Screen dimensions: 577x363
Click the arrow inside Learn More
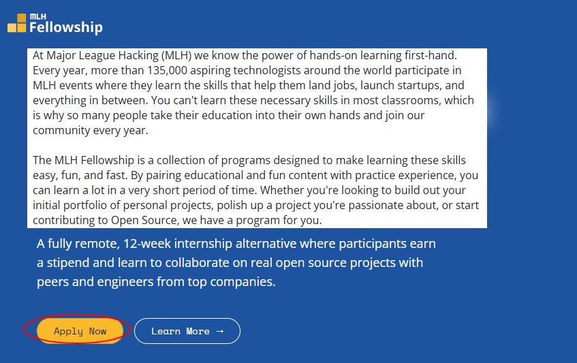pyautogui.click(x=219, y=331)
